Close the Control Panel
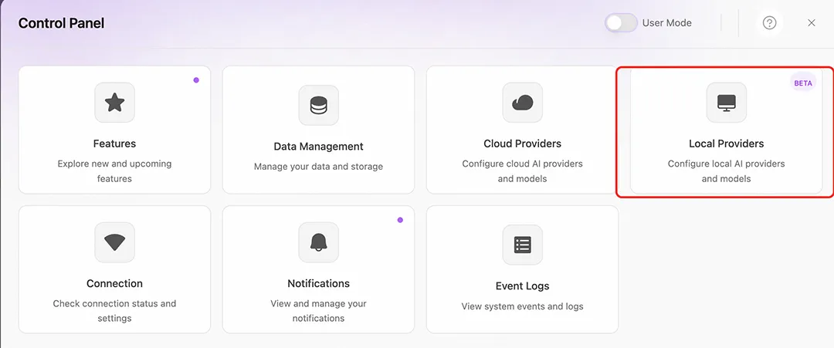The image size is (834, 348). pos(812,23)
